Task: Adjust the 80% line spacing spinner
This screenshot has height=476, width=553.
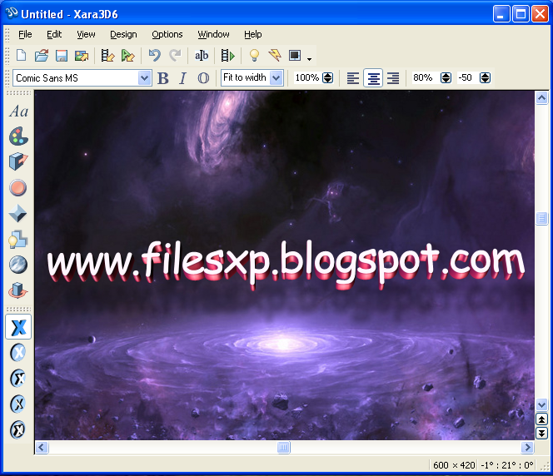Action: [x=446, y=78]
